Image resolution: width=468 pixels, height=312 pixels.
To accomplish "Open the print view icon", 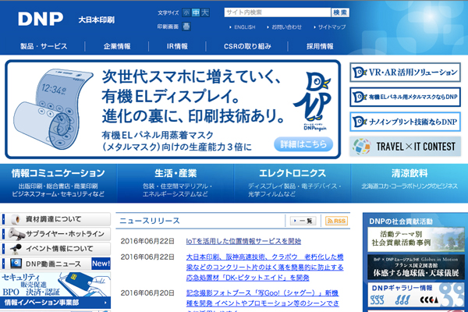I will click(186, 27).
